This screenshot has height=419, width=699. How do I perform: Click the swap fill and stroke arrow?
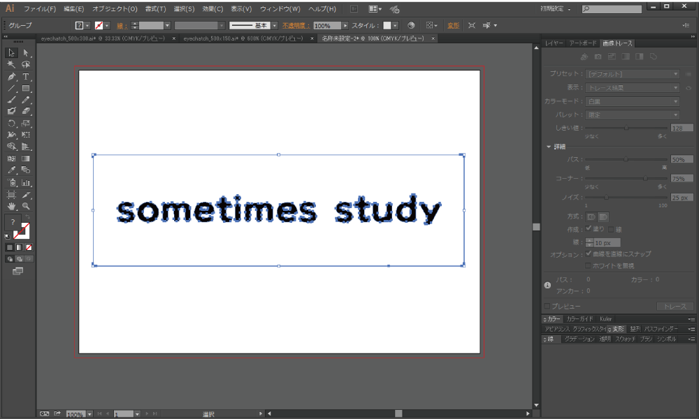click(x=27, y=217)
